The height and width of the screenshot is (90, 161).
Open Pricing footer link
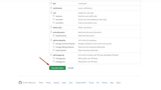point(91,83)
